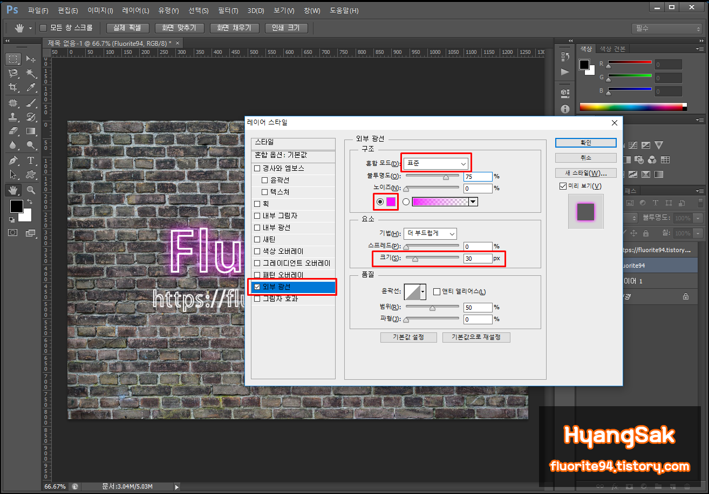
Task: Select the Hand tool in the toolbox
Action: tap(13, 190)
